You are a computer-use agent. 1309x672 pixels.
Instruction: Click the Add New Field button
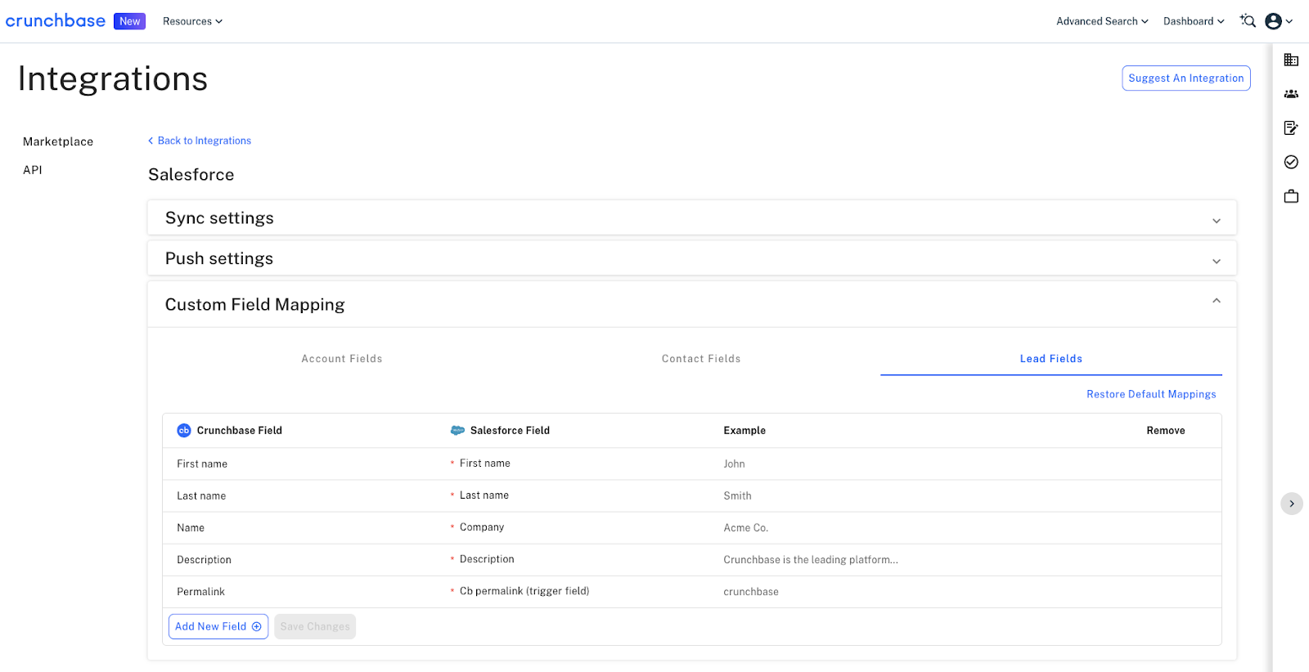click(218, 626)
